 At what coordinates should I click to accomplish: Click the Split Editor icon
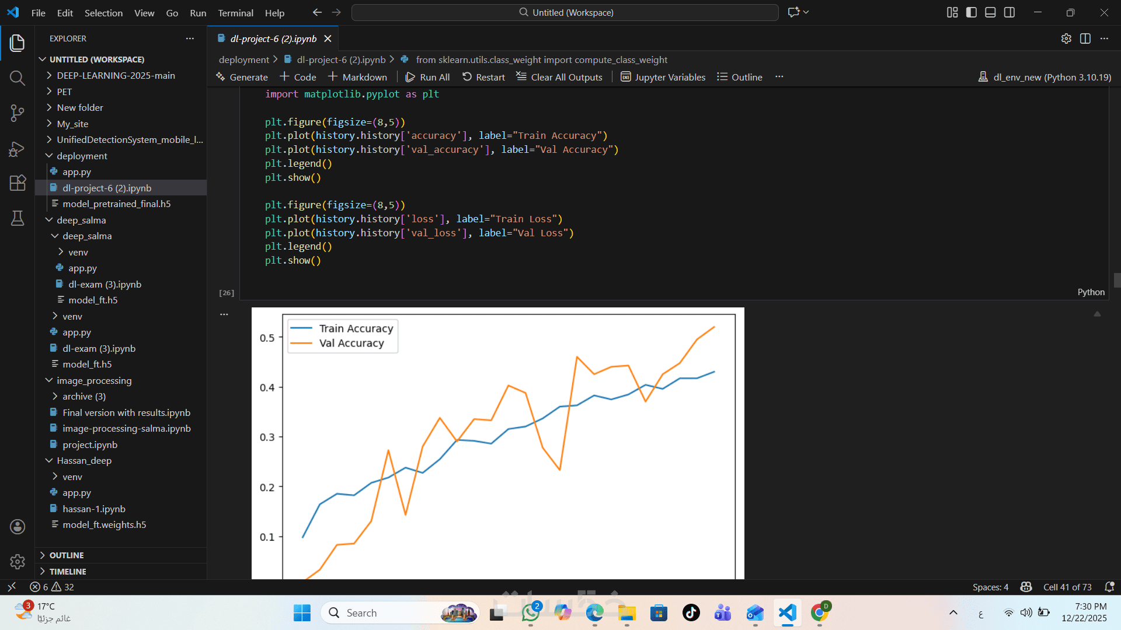coord(1085,38)
